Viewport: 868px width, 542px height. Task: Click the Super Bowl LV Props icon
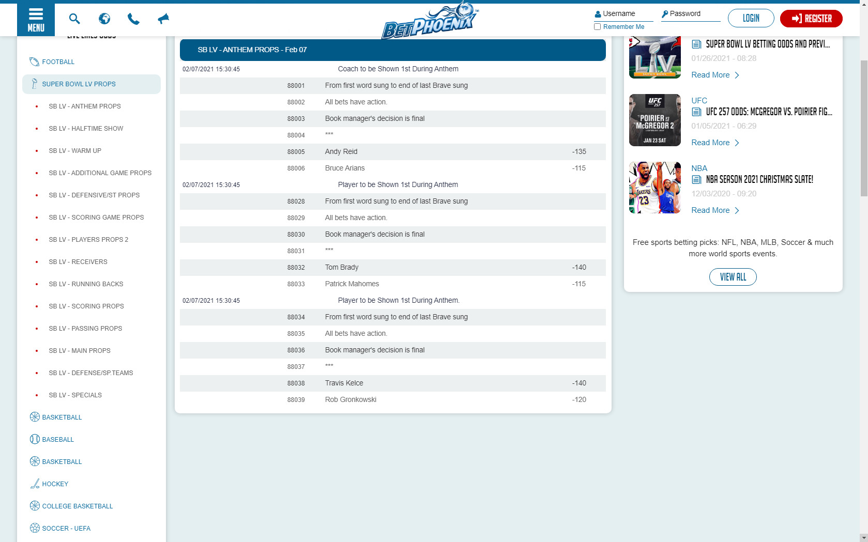point(35,84)
